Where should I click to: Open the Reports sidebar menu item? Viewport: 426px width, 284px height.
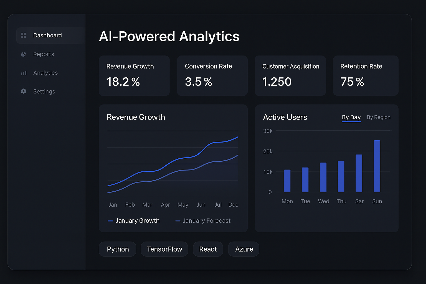[44, 54]
